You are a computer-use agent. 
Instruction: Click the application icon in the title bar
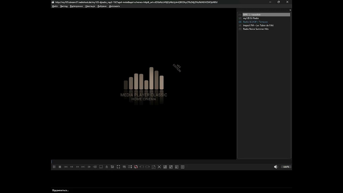pos(53,2)
